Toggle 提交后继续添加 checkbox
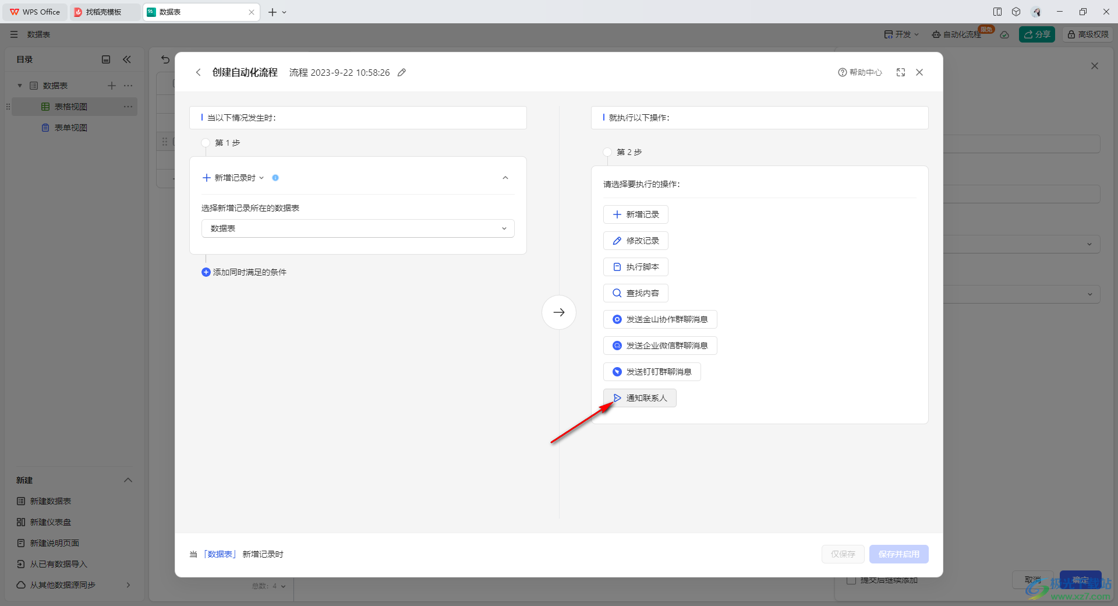 click(851, 580)
